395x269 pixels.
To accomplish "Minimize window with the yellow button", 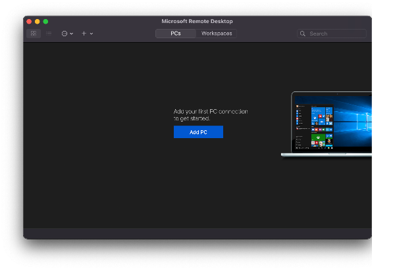I will [38, 22].
